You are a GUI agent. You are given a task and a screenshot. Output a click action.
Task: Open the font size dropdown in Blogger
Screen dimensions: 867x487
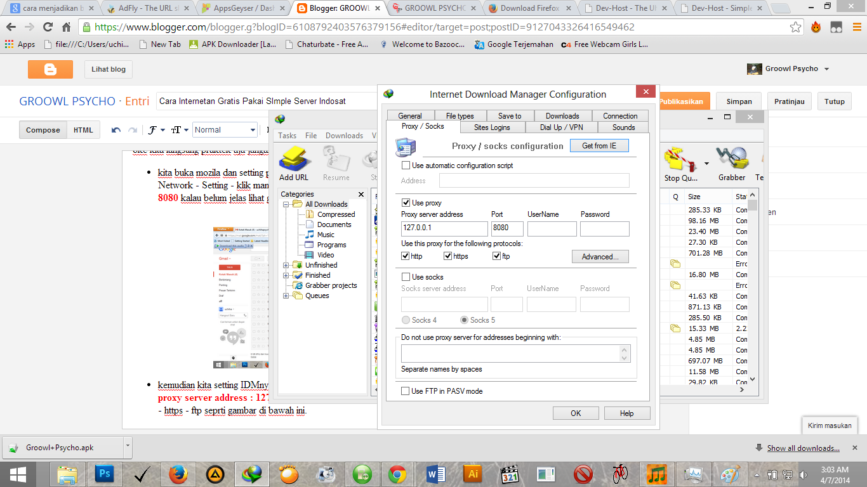180,130
